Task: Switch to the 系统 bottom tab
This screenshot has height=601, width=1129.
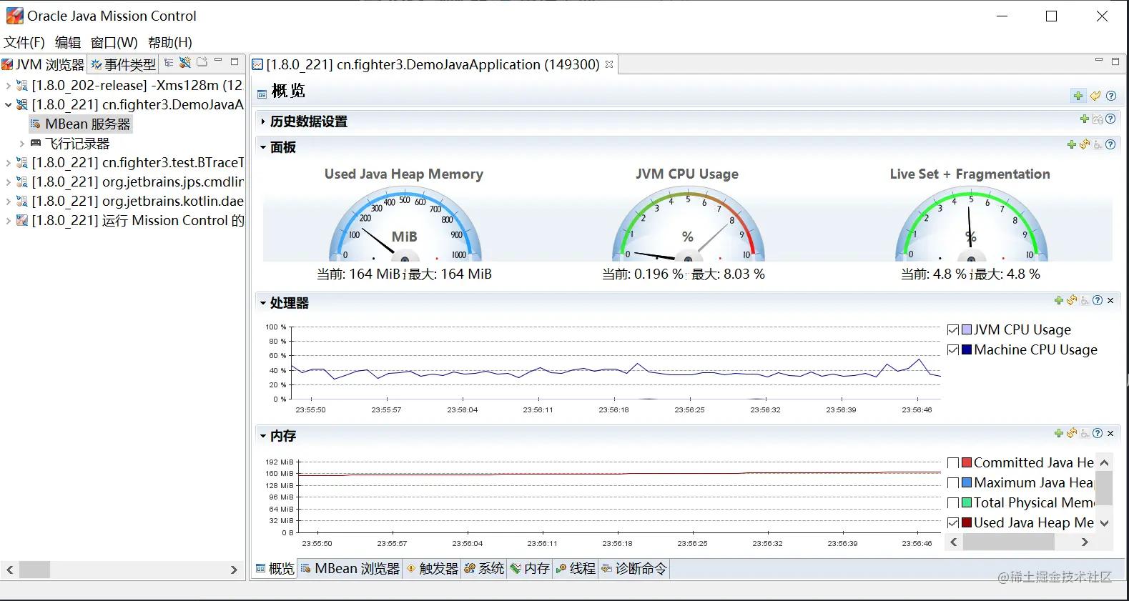Action: [x=485, y=569]
